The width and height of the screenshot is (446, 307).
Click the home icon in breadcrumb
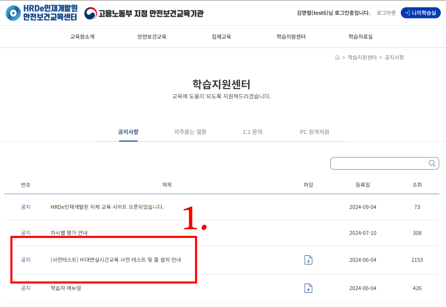(337, 57)
